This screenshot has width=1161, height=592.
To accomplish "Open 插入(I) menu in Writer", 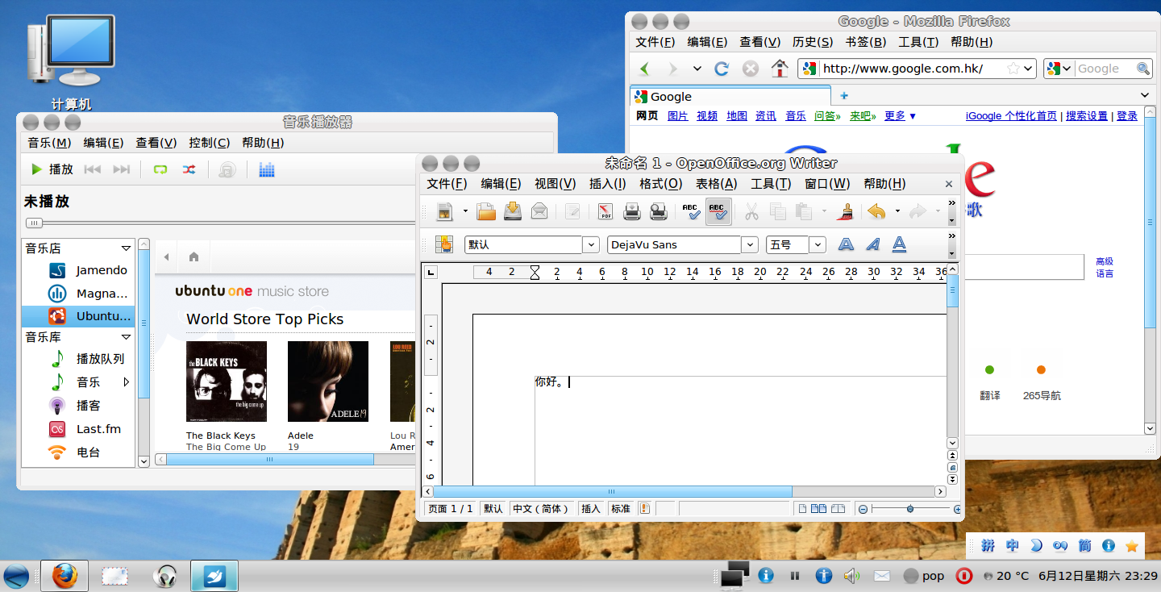I will click(607, 184).
